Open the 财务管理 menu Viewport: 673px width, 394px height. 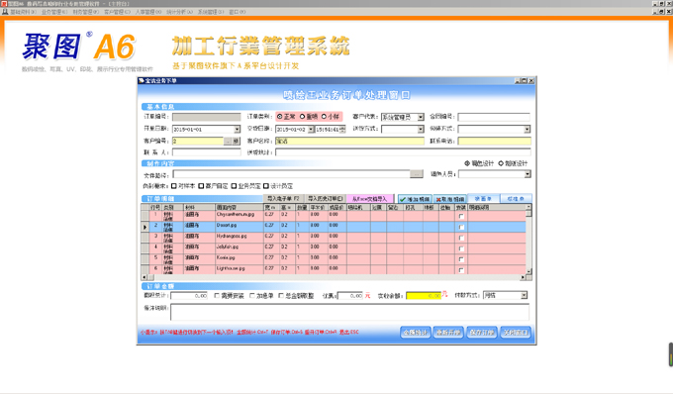click(86, 12)
